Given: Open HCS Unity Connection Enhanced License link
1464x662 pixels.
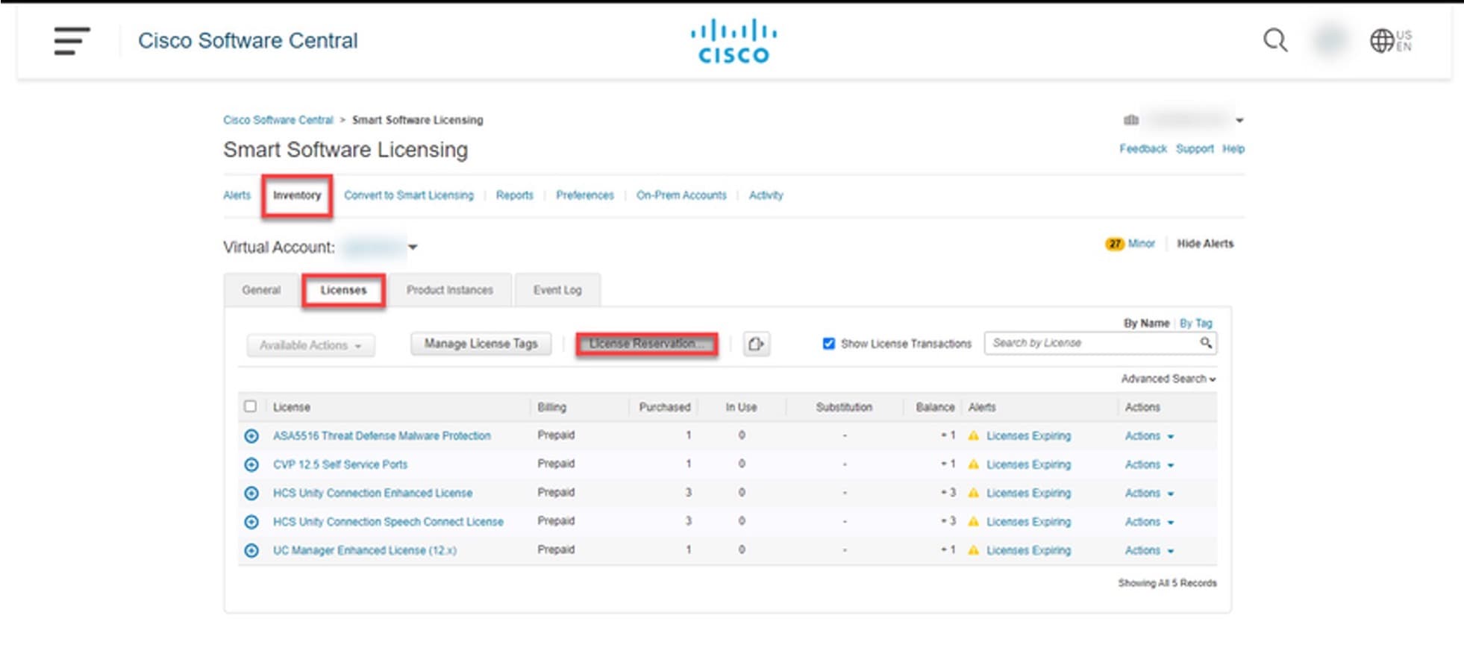Looking at the screenshot, I should (372, 494).
